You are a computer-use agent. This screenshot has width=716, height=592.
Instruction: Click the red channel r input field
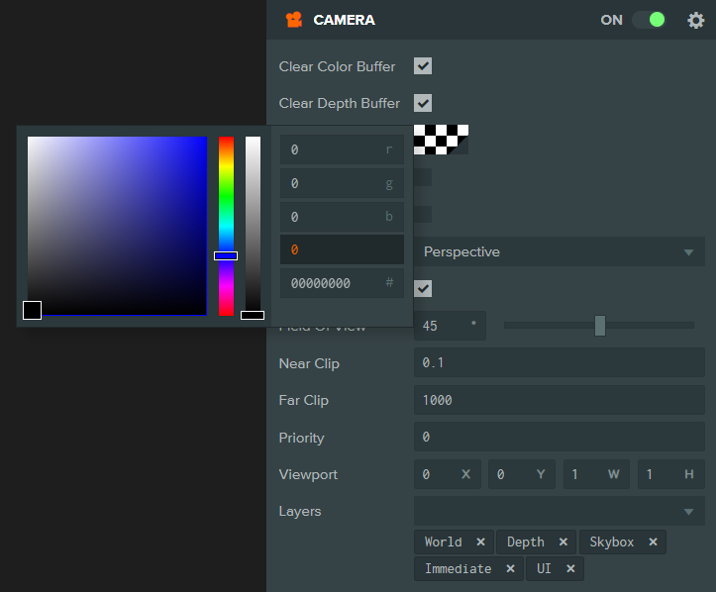tap(342, 149)
